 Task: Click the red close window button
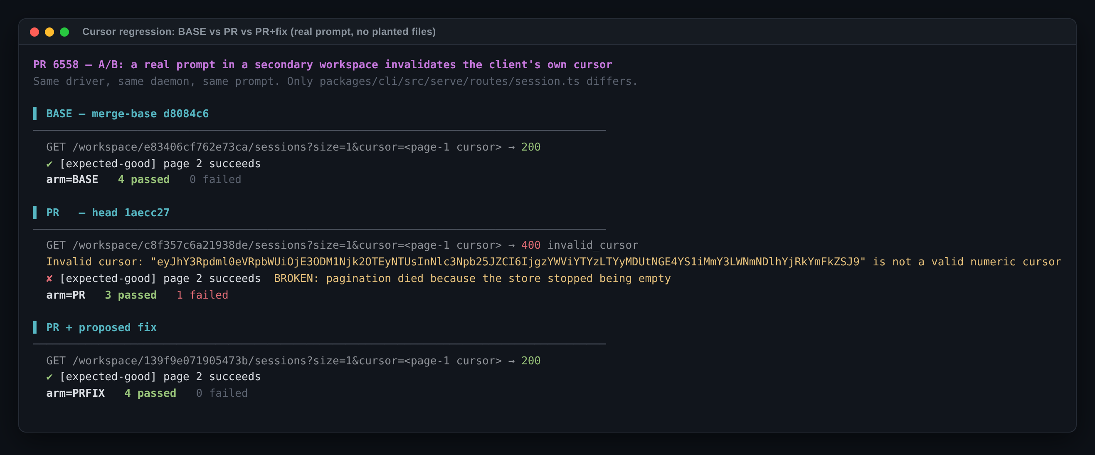[x=35, y=32]
